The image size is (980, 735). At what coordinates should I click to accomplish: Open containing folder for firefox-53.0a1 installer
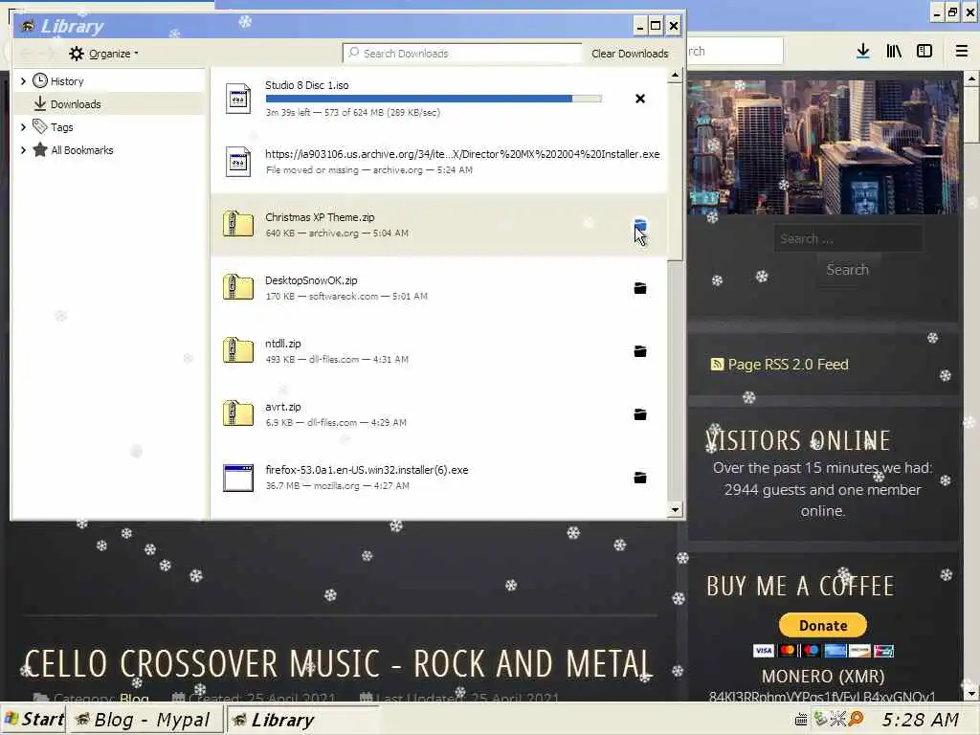coord(640,478)
